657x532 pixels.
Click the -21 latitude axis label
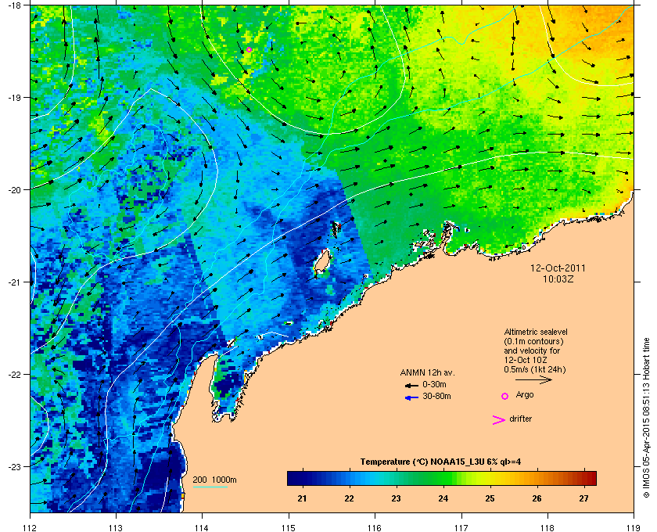[x=13, y=282]
